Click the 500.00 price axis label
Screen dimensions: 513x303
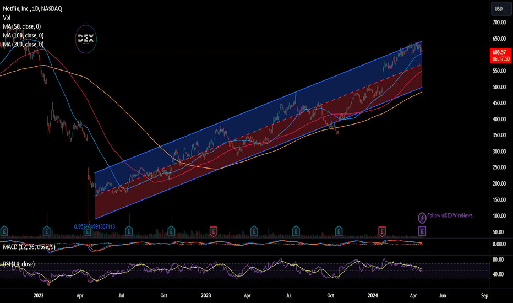(499, 87)
